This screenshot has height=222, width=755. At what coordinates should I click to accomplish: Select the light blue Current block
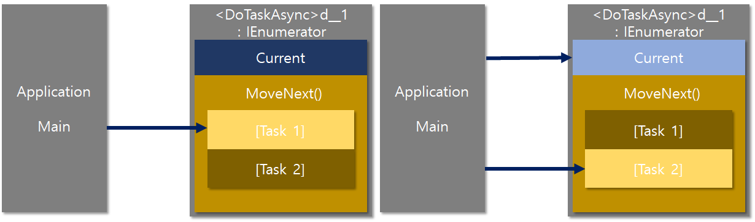coord(659,58)
